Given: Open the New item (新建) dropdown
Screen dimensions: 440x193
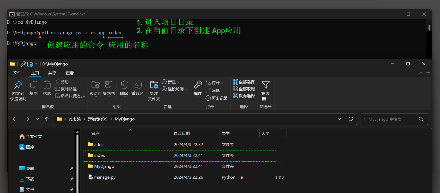Looking at the screenshot, I should [x=171, y=82].
